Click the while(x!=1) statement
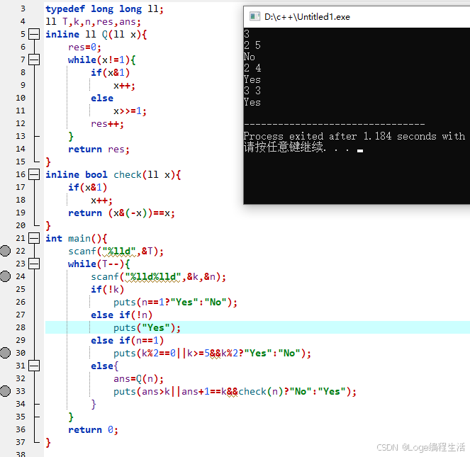Viewport: 470px width, 457px height. [102, 60]
